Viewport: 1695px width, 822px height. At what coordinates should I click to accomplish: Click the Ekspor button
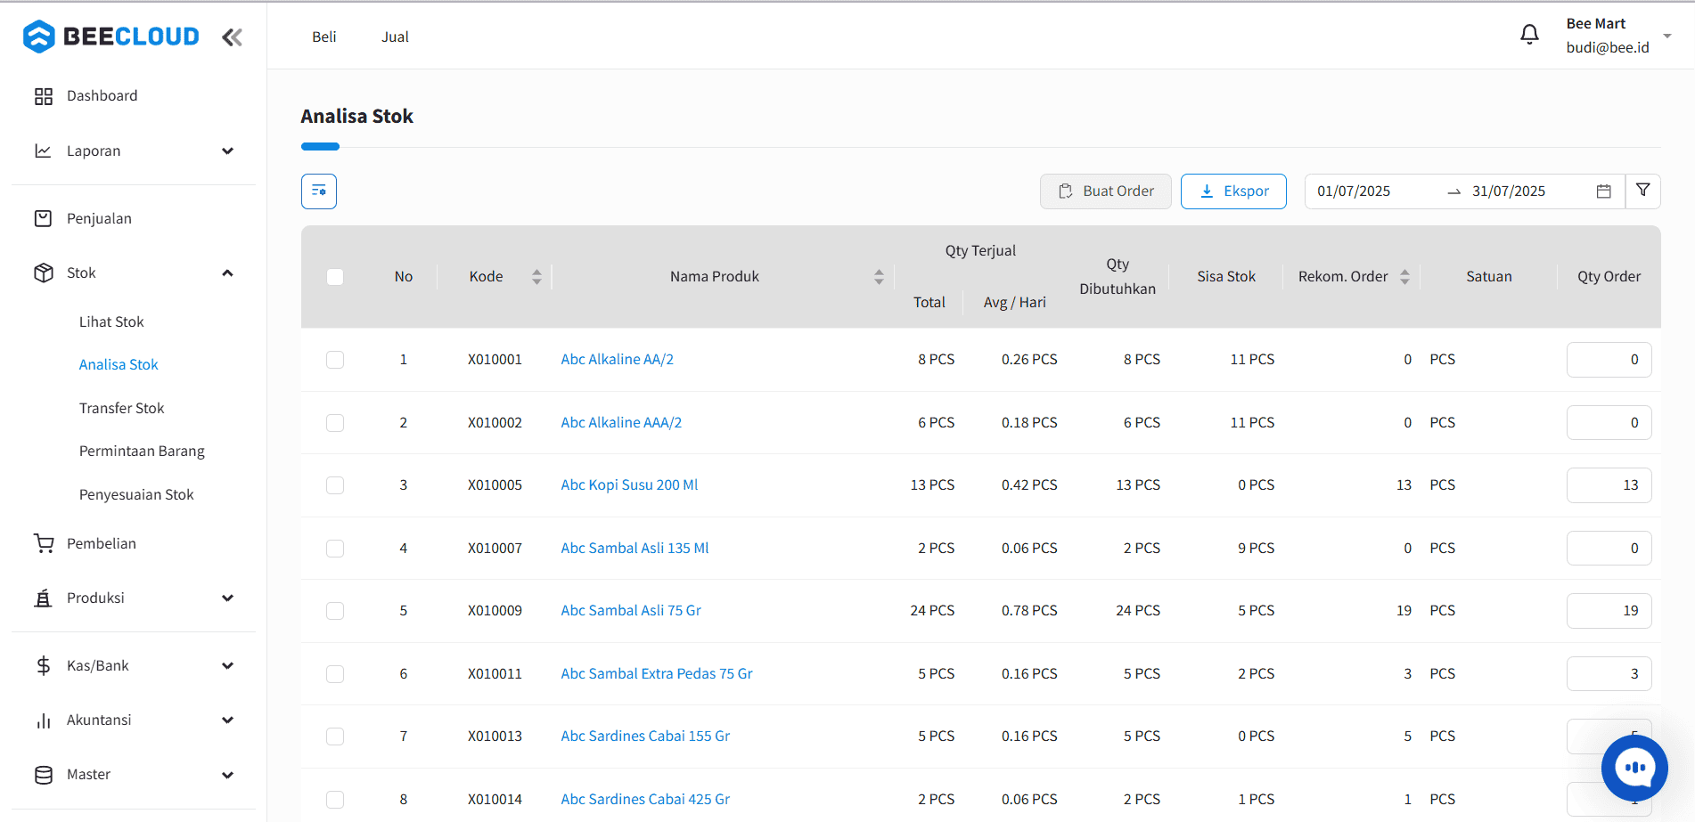1232,191
